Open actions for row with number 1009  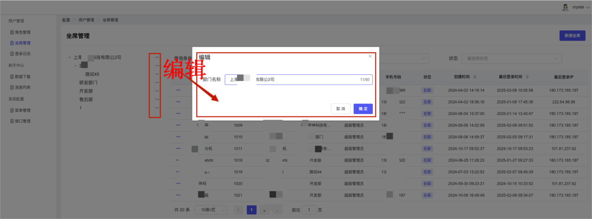tap(178, 125)
